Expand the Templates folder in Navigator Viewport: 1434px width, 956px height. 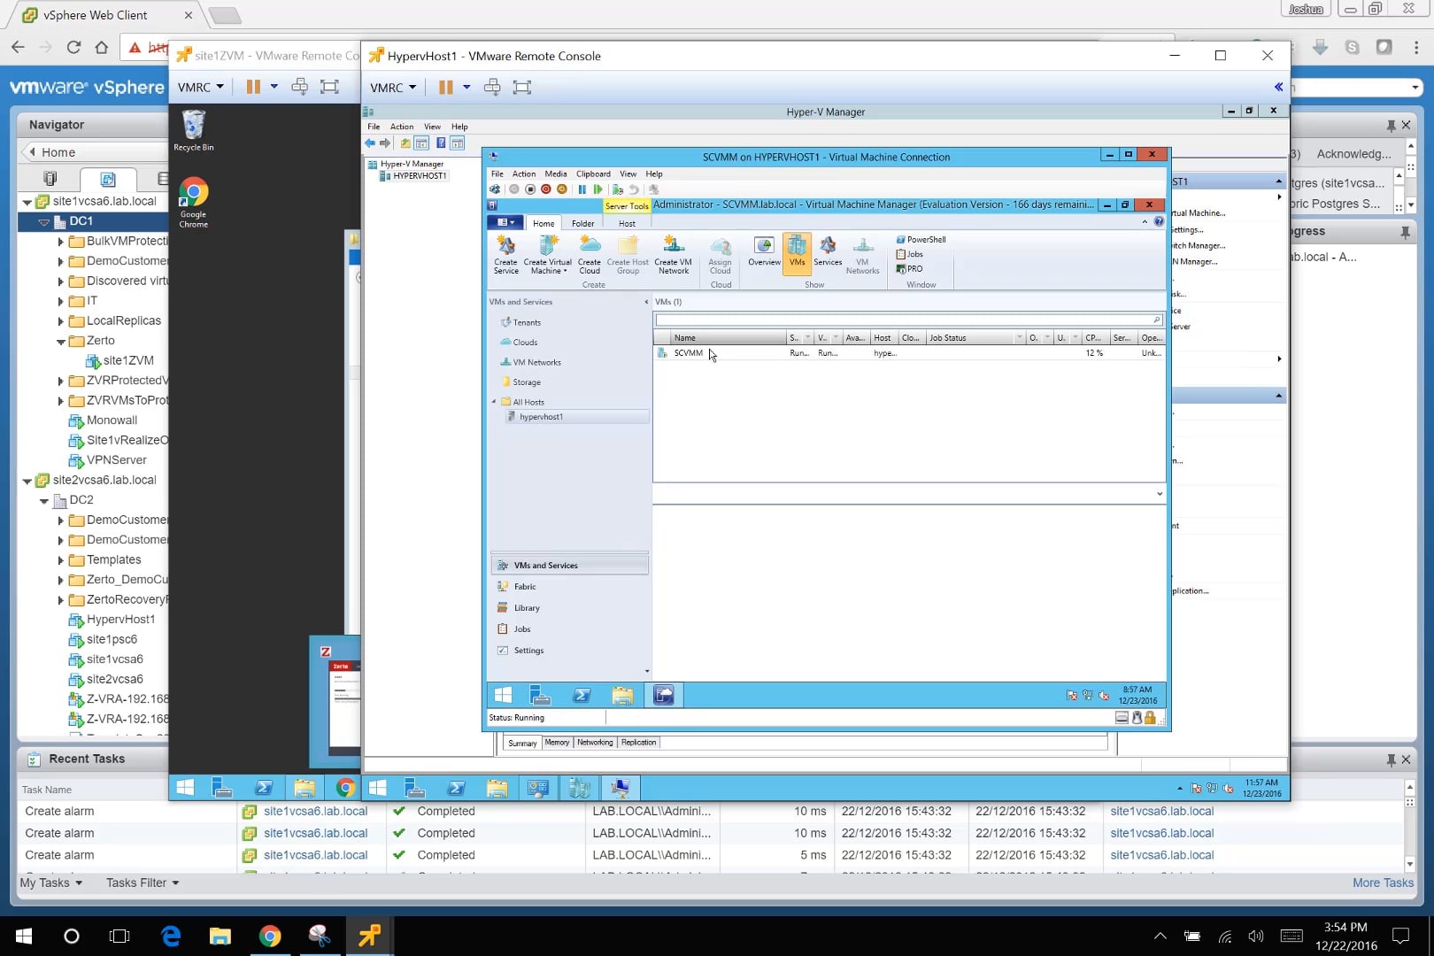coord(60,560)
